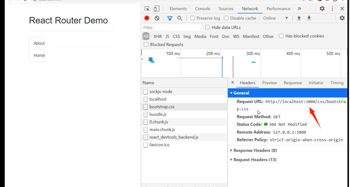Image resolution: width=350 pixels, height=187 pixels.
Task: Close the request details pane
Action: (232, 82)
